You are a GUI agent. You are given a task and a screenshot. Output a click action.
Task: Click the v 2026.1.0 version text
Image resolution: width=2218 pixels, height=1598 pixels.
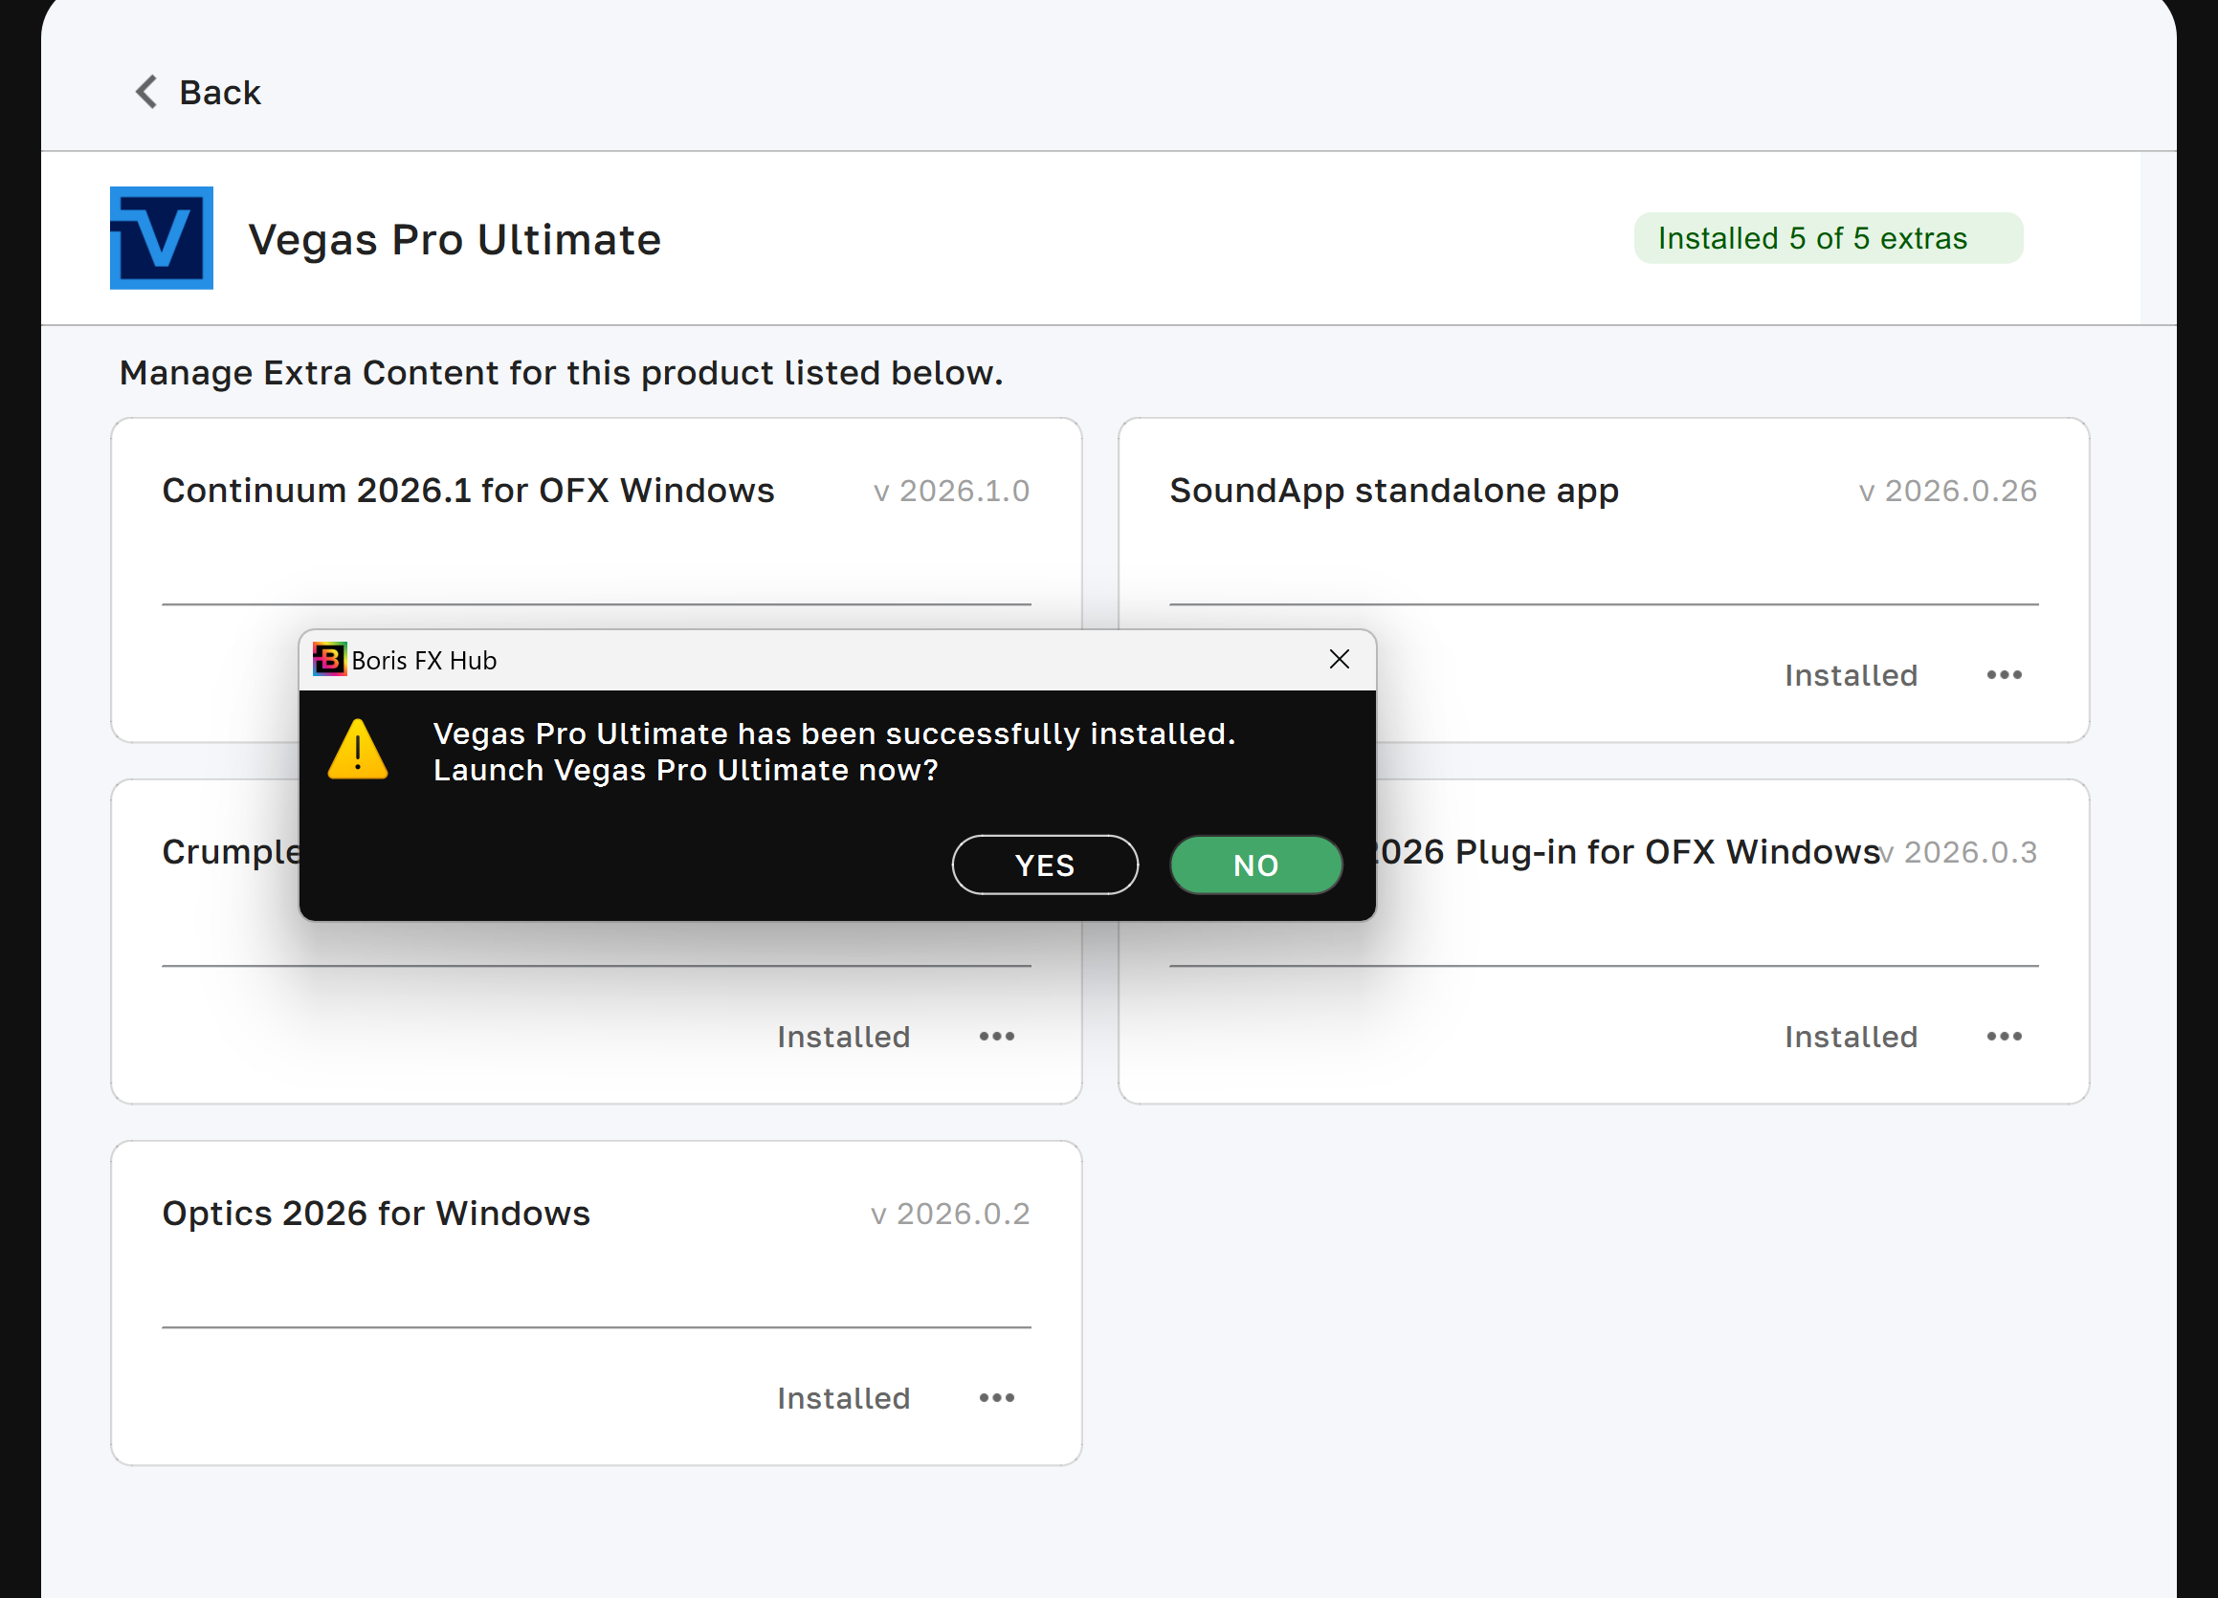tap(951, 491)
